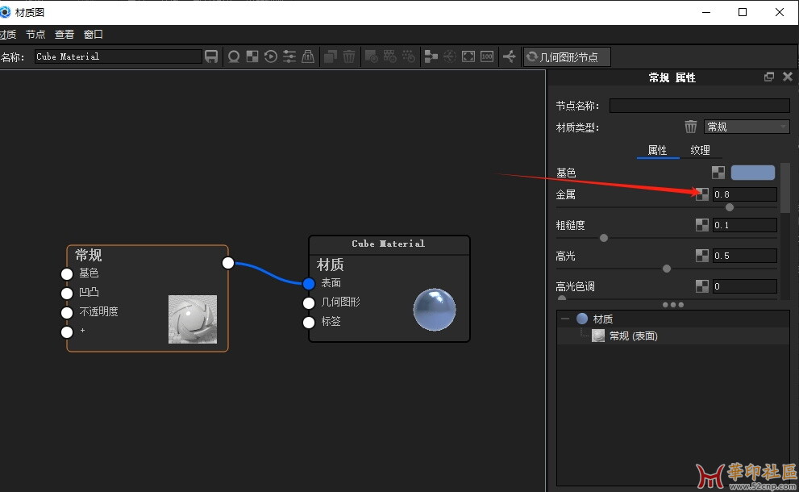The width and height of the screenshot is (799, 492).
Task: Click the 凹凸 input socket
Action: pos(67,293)
